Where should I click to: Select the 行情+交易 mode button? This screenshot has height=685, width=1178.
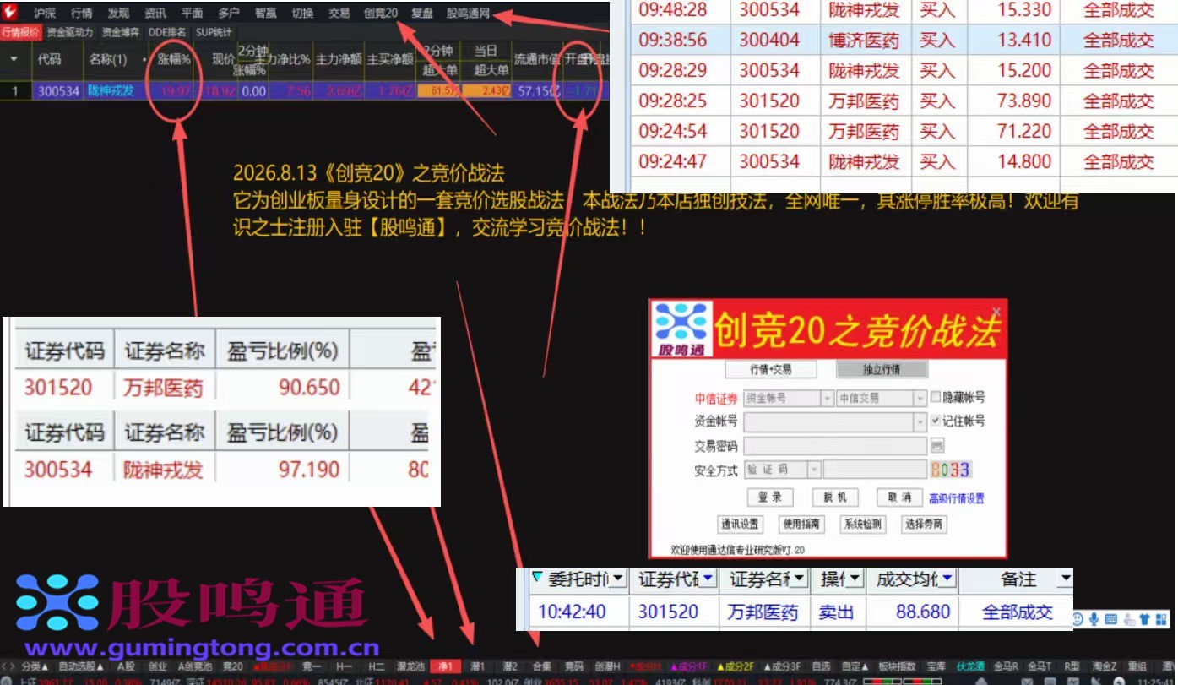(771, 370)
